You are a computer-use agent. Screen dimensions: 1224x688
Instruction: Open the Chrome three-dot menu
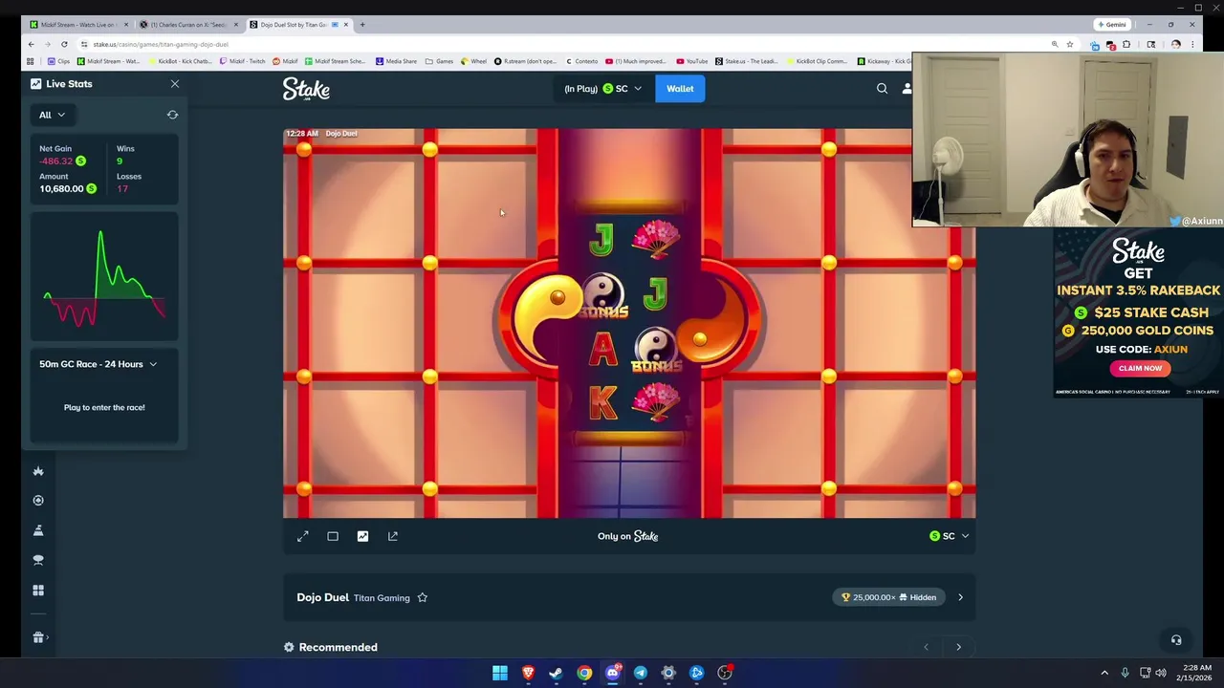click(1192, 44)
